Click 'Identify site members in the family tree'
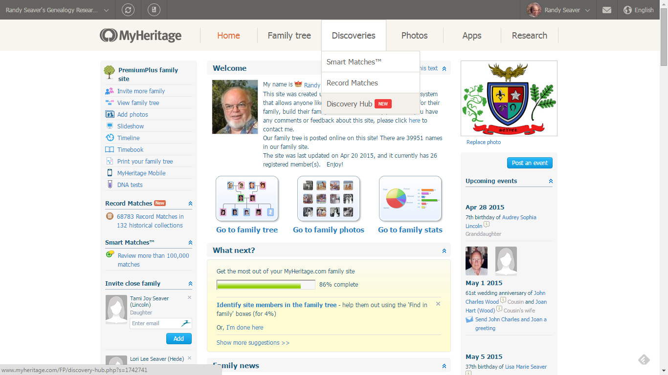 click(x=277, y=305)
